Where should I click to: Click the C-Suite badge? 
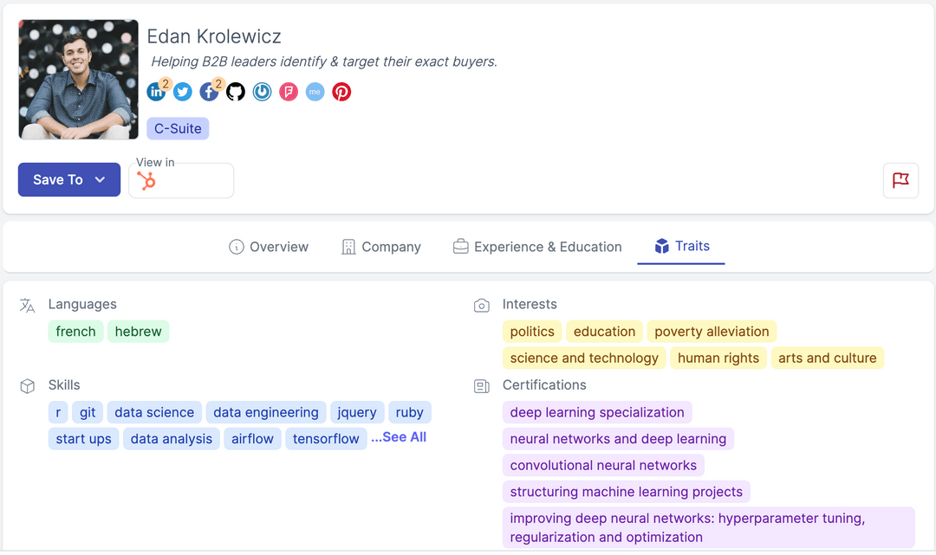click(x=178, y=128)
